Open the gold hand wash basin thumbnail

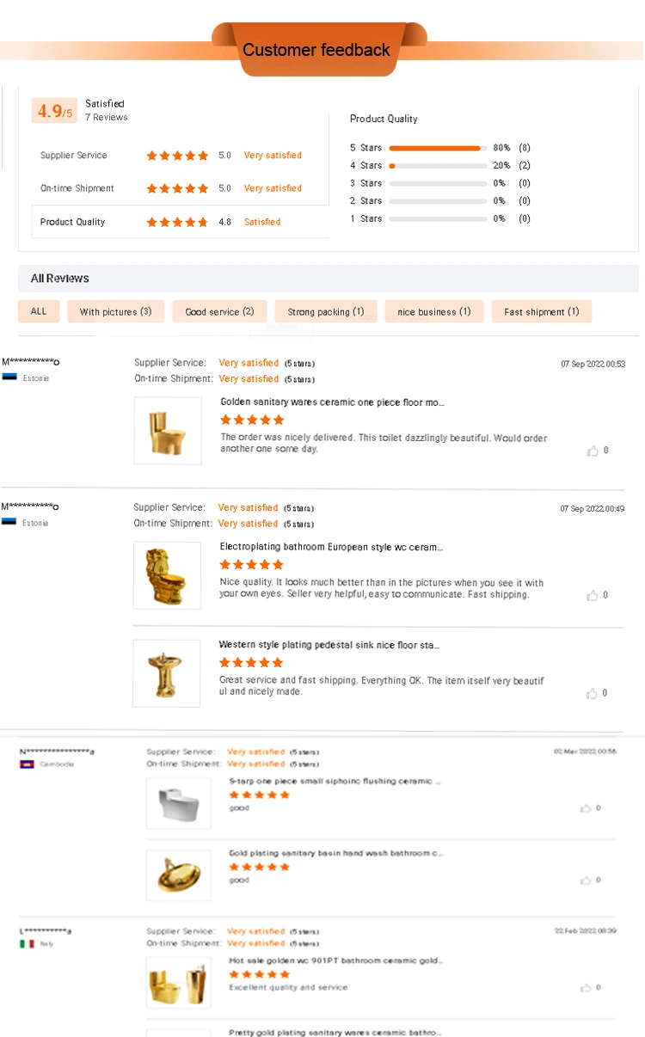pyautogui.click(x=178, y=875)
